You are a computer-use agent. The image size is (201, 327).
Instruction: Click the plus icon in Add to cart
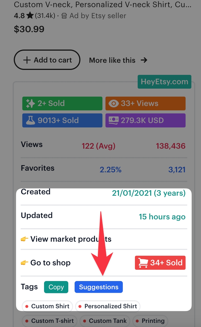pyautogui.click(x=27, y=60)
